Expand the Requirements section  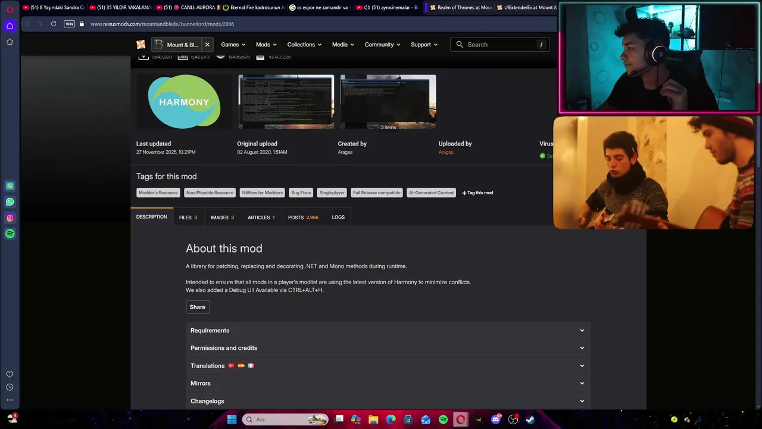pyautogui.click(x=388, y=330)
